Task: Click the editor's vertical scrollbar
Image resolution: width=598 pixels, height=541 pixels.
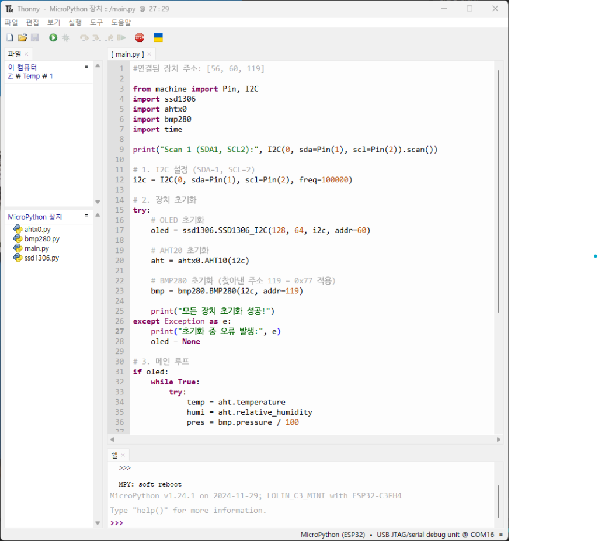Action: pyautogui.click(x=498, y=193)
